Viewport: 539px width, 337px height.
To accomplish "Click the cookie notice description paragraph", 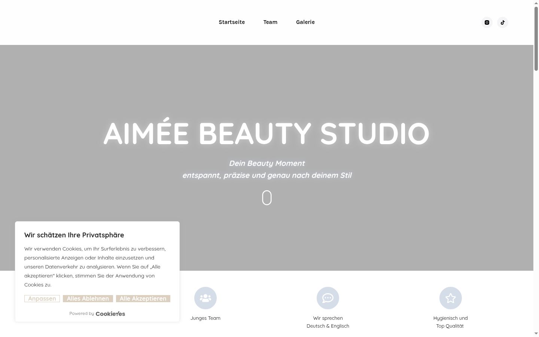I will click(x=95, y=267).
